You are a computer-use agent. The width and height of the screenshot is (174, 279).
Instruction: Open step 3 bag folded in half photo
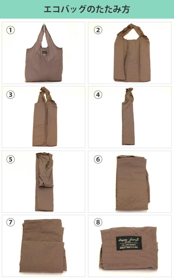[x=43, y=117]
